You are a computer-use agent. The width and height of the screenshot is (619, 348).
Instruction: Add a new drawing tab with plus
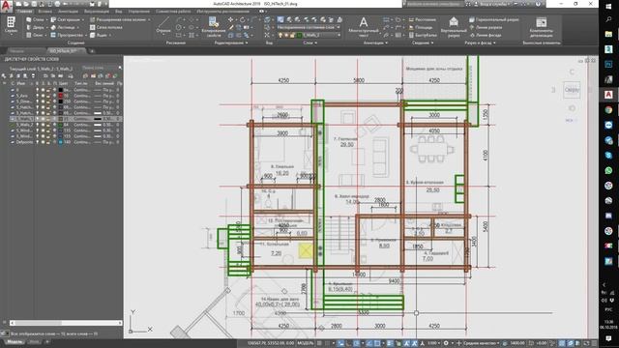click(92, 51)
